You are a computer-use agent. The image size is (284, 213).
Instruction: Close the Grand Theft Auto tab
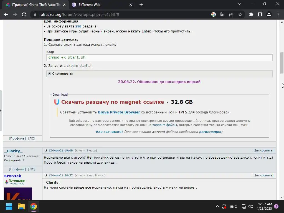click(x=64, y=5)
